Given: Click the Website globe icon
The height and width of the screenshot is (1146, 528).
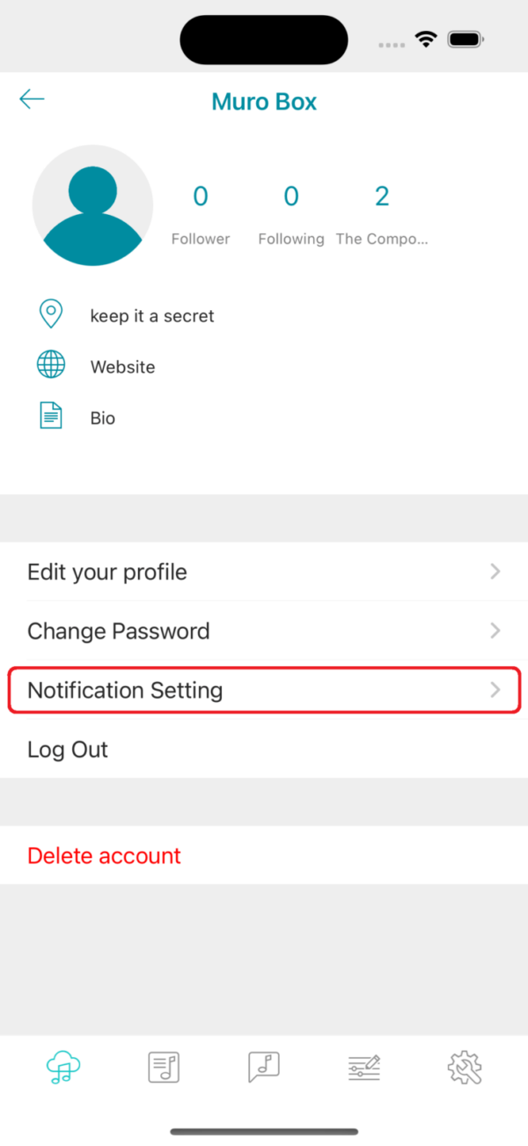Looking at the screenshot, I should [51, 365].
